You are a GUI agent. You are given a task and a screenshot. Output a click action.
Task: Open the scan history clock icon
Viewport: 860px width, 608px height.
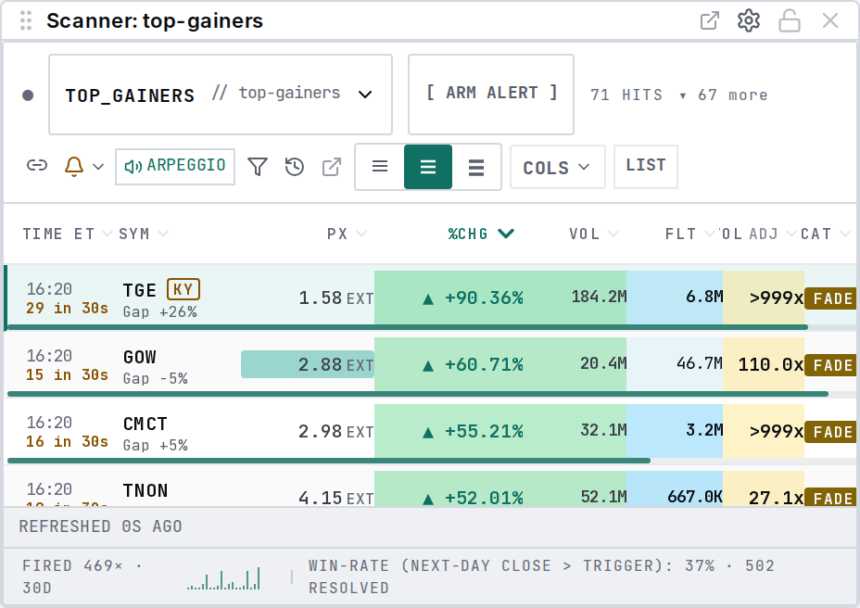point(295,166)
